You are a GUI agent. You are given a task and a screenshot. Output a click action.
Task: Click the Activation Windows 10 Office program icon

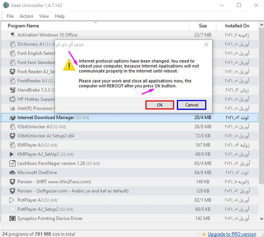pos(12,35)
